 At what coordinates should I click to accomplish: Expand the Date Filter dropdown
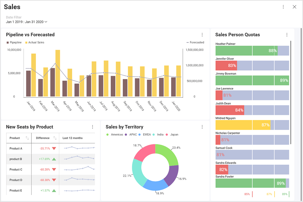click(x=46, y=22)
